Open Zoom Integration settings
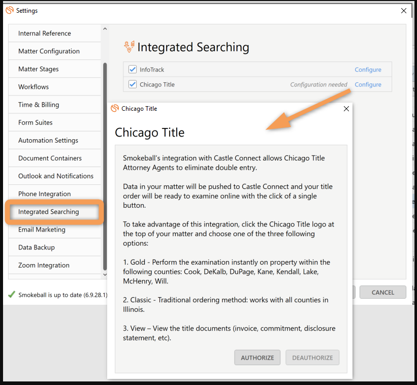 (x=54, y=265)
